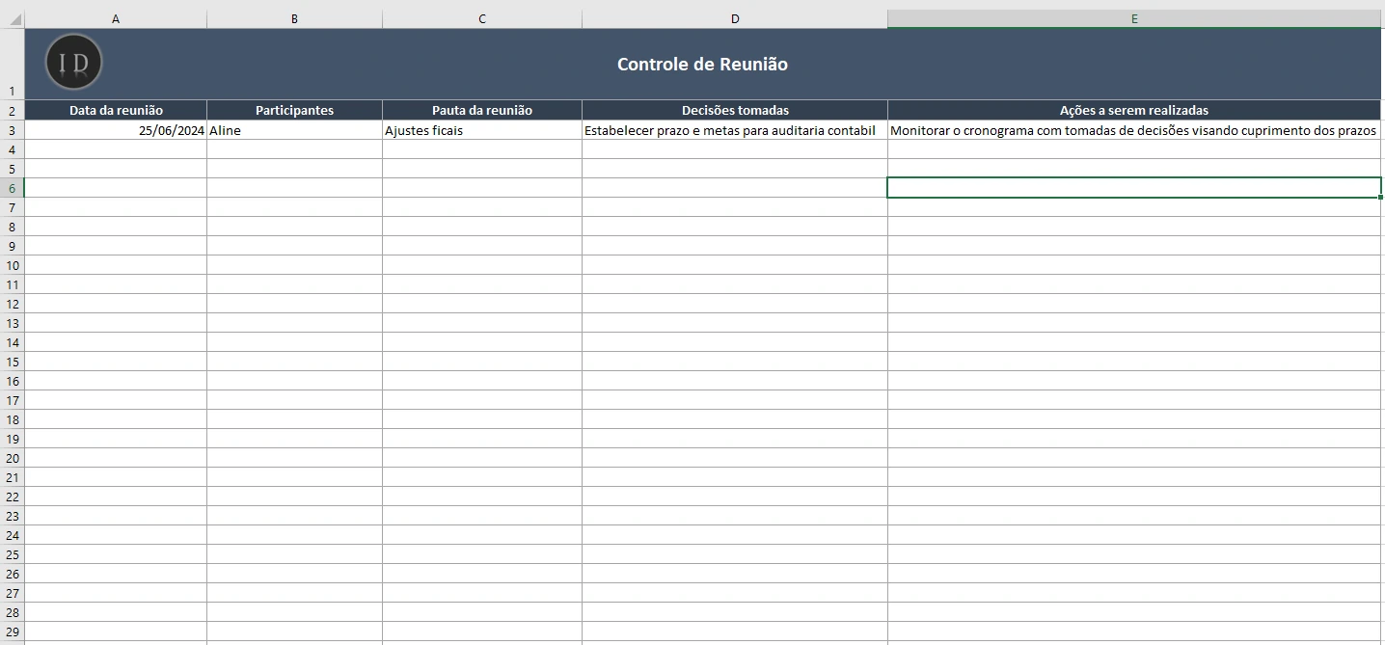Screen dimensions: 1385x645
Task: Select column C header
Action: [x=481, y=19]
